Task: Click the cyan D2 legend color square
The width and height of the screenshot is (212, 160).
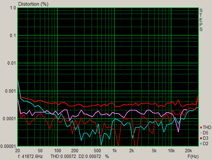Action: point(201,144)
